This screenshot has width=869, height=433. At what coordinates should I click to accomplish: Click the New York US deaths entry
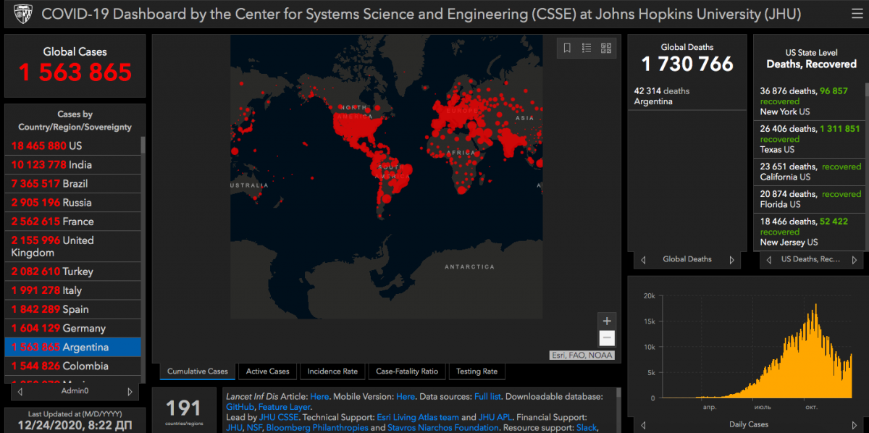pyautogui.click(x=810, y=101)
